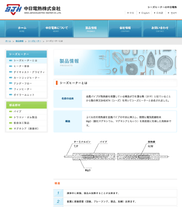Click the 特長 section heading

click(57, 183)
